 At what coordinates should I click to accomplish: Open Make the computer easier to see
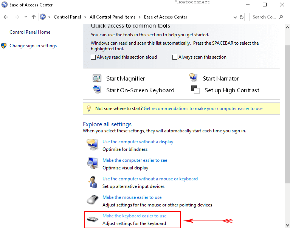pos(135,160)
